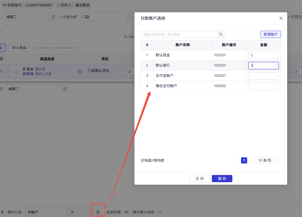Click the 账户名称 column header
The image size is (302, 217).
(x=183, y=45)
